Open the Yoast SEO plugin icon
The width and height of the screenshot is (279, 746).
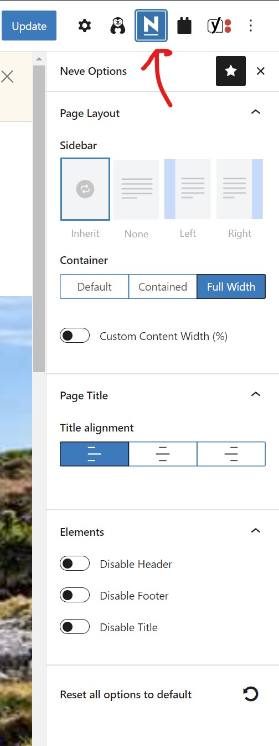pos(219,26)
